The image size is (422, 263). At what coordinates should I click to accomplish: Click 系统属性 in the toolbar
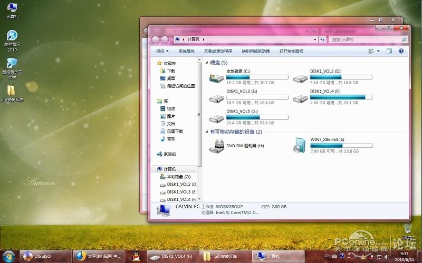(186, 51)
